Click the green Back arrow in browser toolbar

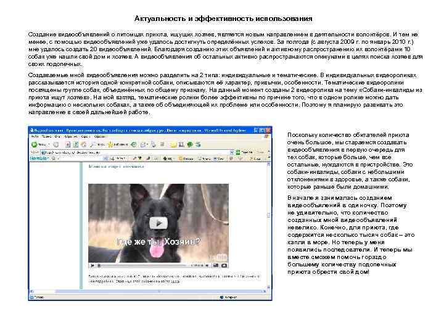35,144
